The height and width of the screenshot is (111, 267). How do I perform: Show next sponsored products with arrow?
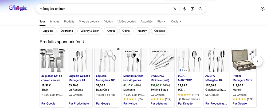(257, 61)
